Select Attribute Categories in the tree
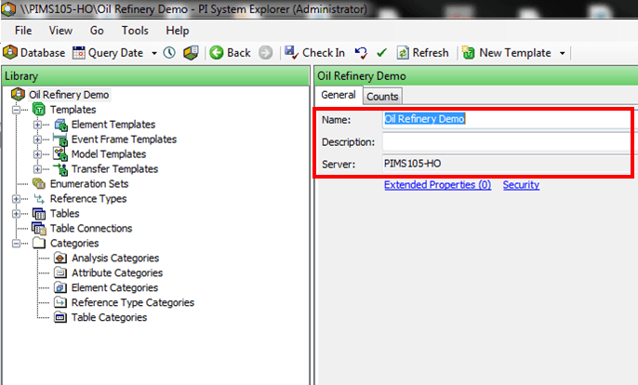This screenshot has height=385, width=638. click(117, 273)
